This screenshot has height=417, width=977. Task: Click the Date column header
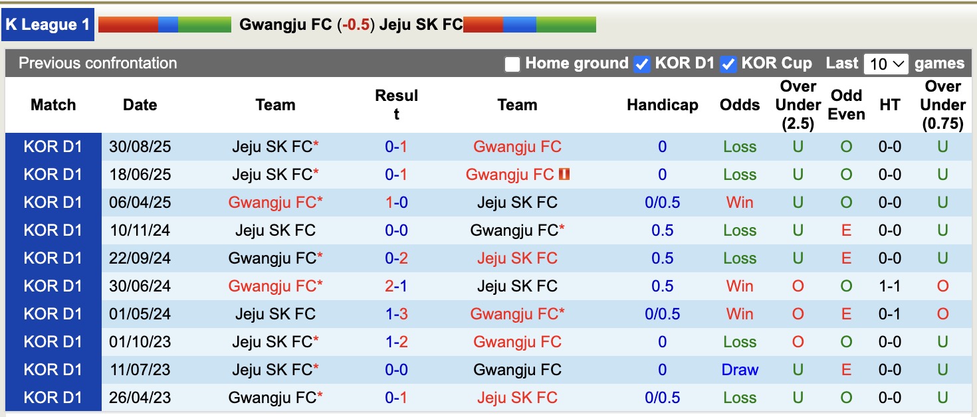pyautogui.click(x=140, y=105)
